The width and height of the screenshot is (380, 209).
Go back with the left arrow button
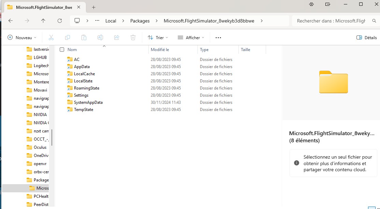pos(11,21)
